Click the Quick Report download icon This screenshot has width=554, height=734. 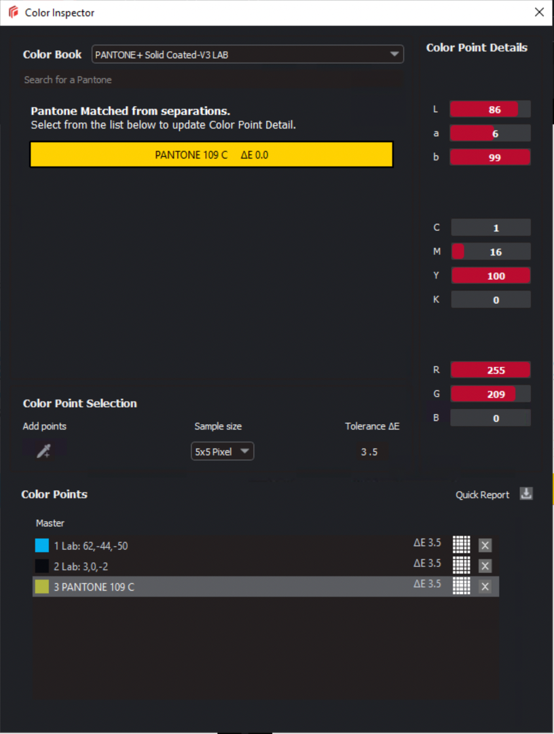coord(526,494)
